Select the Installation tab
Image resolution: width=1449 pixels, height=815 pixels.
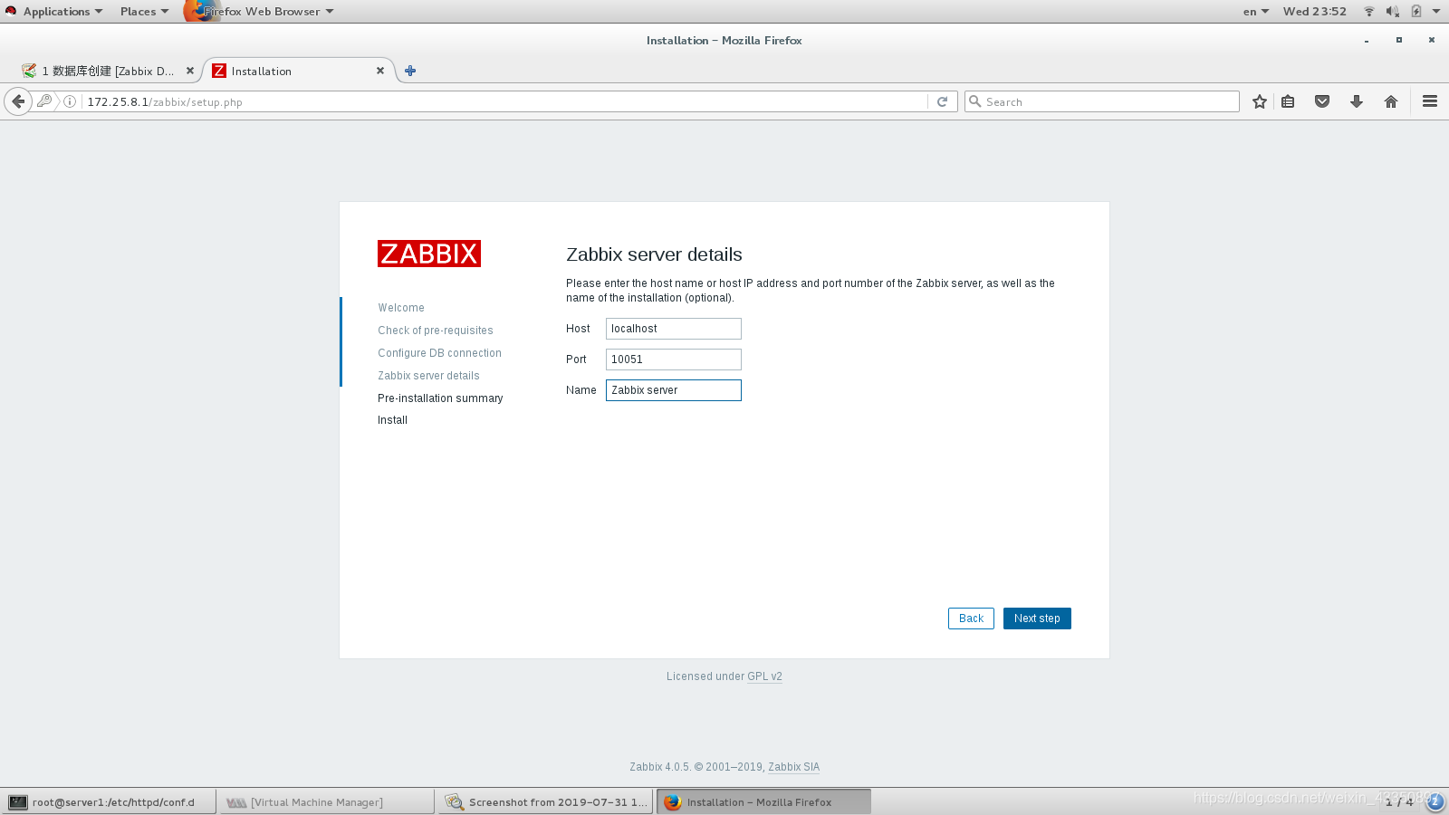click(299, 71)
